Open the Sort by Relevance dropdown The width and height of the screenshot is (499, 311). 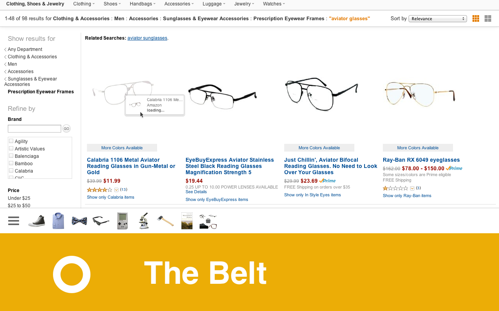[x=437, y=19]
